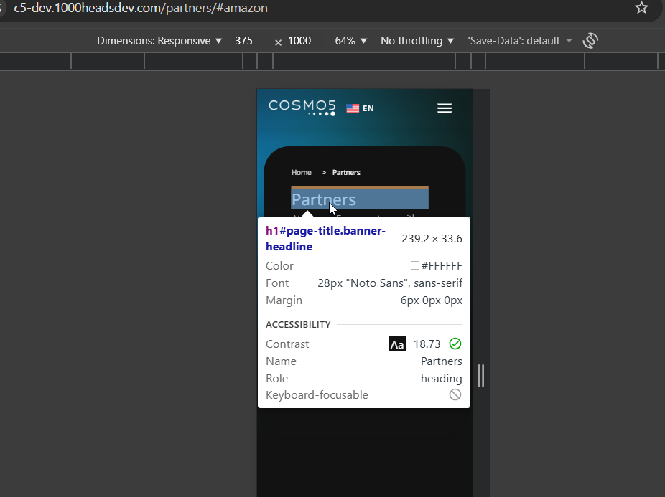Click the ACCESSIBILITY section label
Viewport: 665px width, 497px height.
[298, 325]
